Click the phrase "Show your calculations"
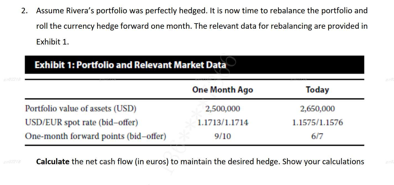Viewport: 394px width, 185px height. (x=323, y=161)
